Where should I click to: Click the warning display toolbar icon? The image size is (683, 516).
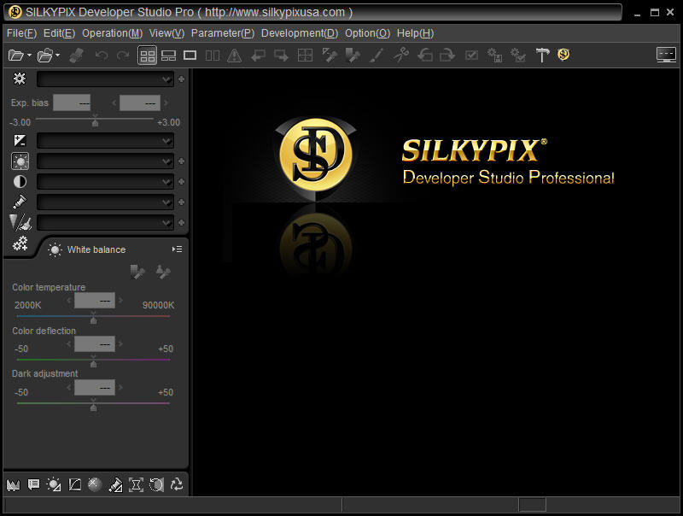pyautogui.click(x=234, y=55)
